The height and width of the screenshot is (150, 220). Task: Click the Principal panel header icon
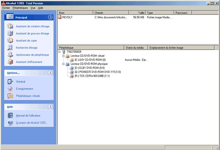pos(10,16)
